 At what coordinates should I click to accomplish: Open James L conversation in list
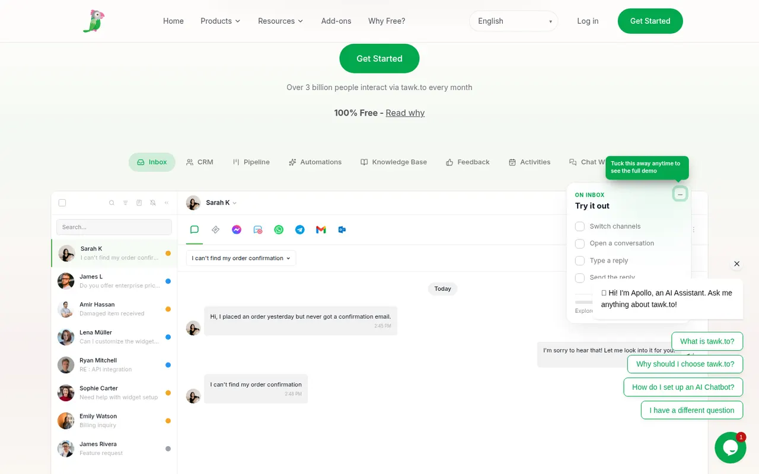pyautogui.click(x=114, y=281)
